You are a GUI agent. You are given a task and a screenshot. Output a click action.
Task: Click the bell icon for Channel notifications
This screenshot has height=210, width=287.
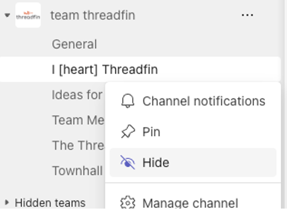tap(128, 101)
